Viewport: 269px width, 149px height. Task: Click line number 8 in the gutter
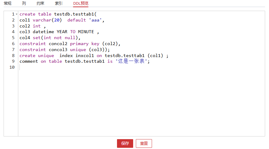click(13, 56)
